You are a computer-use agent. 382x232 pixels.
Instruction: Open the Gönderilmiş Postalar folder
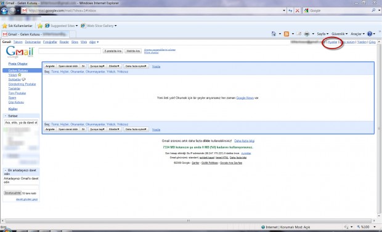(x=22, y=84)
